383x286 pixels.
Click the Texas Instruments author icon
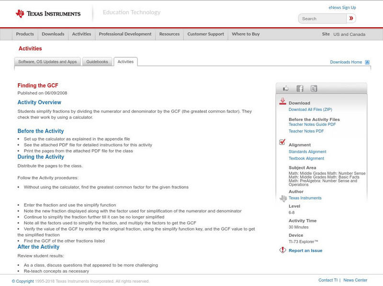click(x=283, y=198)
